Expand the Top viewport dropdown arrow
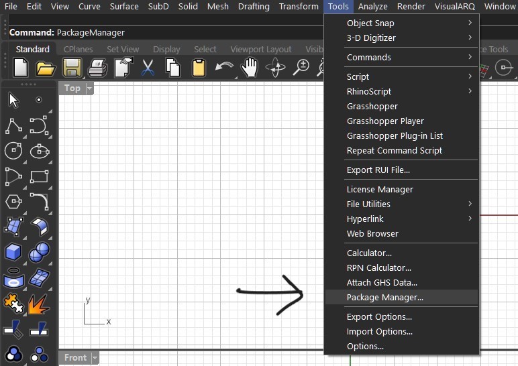518x366 pixels. (89, 88)
